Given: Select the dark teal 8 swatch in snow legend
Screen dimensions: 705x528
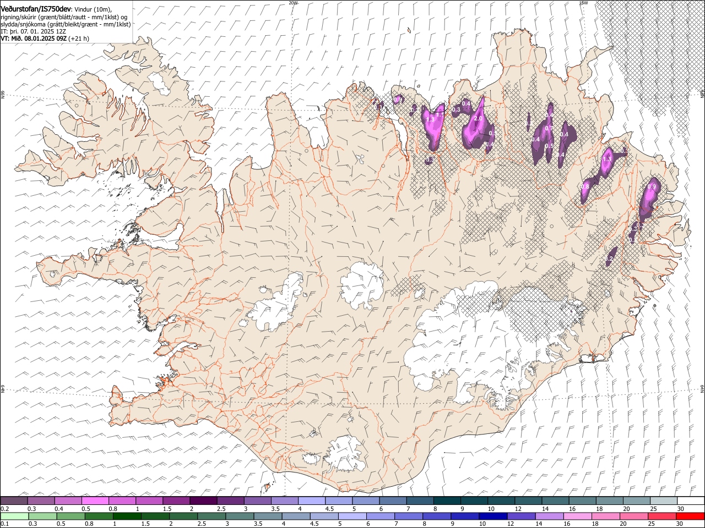Looking at the screenshot, I should click(x=447, y=501).
